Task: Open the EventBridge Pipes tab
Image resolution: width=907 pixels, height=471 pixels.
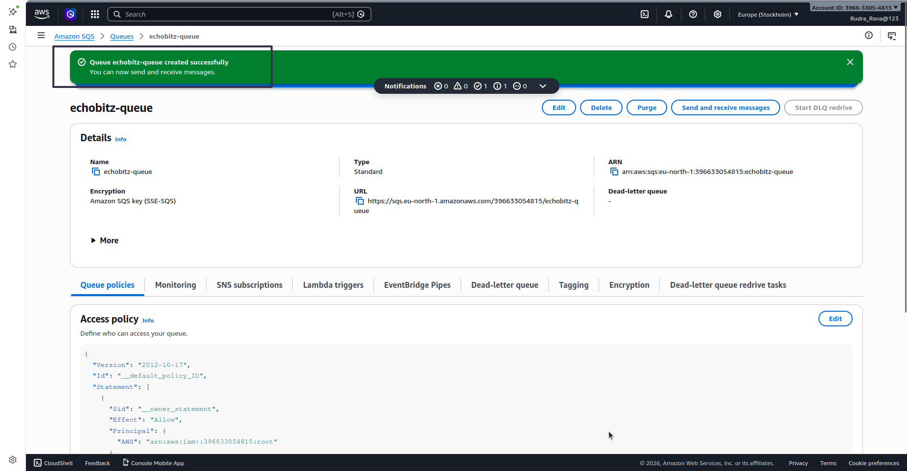Action: (418, 285)
